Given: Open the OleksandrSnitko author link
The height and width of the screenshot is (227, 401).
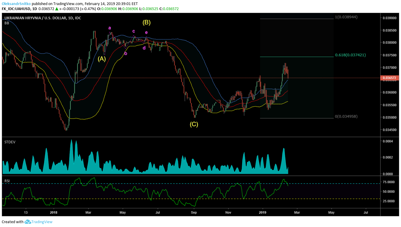Looking at the screenshot, I should coord(16,4).
